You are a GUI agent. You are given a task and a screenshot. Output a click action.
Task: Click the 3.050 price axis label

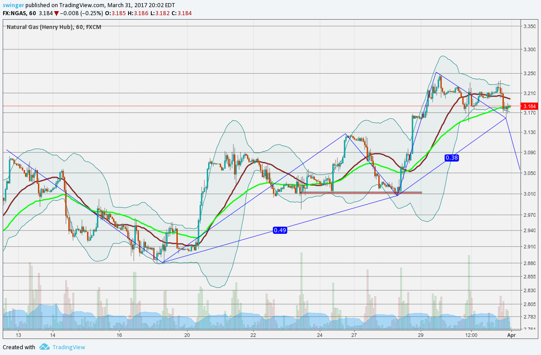(x=529, y=173)
